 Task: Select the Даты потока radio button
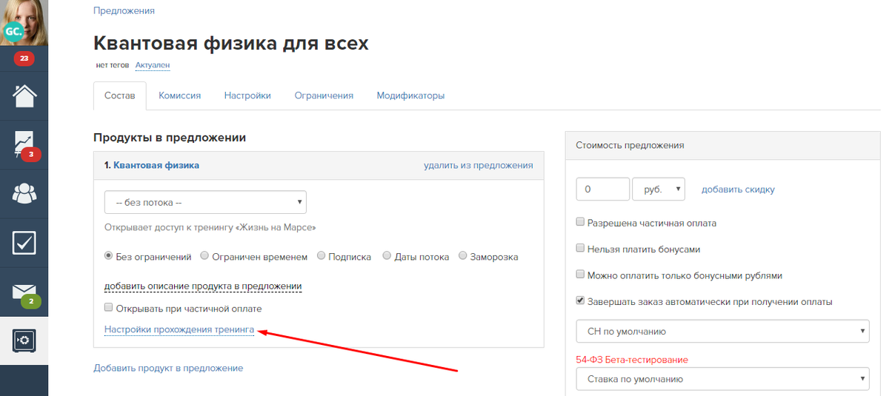click(387, 256)
